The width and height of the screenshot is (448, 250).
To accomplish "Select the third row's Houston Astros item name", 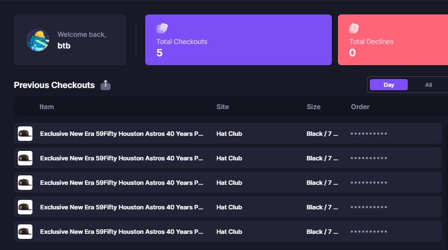I will (x=121, y=183).
